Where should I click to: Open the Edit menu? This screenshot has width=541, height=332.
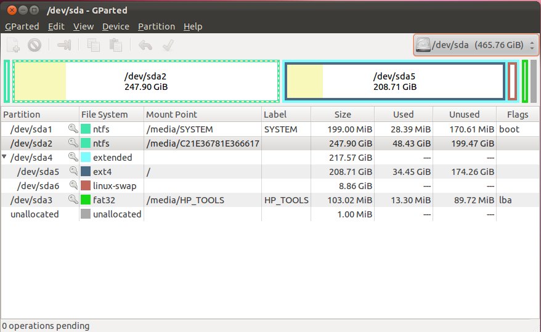(x=56, y=26)
